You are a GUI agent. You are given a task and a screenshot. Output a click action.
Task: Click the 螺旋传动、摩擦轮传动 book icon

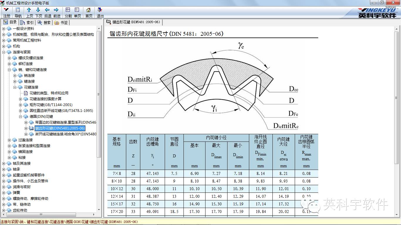coord(9,199)
